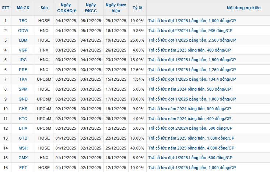Sort by Ngày GDKHQ column header
The width and height of the screenshot is (270, 172).
point(66,8)
